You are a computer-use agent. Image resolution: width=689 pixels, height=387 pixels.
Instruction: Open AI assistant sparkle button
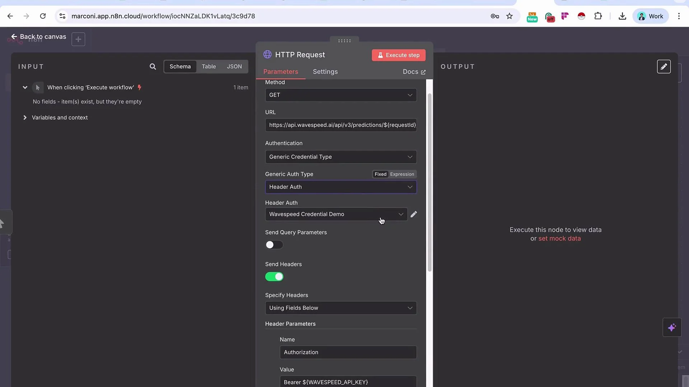click(672, 327)
